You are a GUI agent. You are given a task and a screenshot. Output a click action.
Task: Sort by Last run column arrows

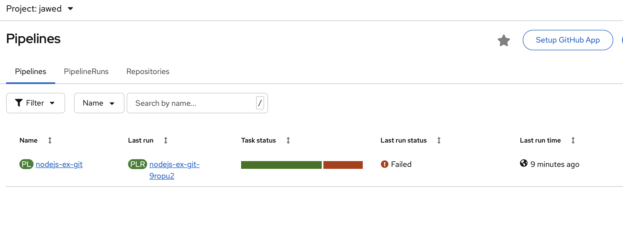coord(166,140)
